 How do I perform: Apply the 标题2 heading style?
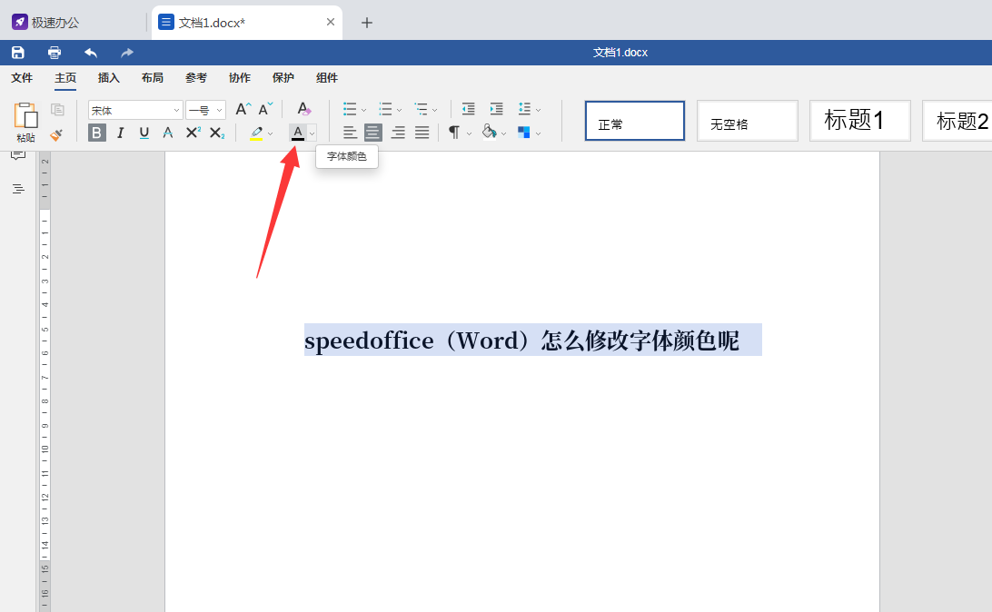coord(957,121)
